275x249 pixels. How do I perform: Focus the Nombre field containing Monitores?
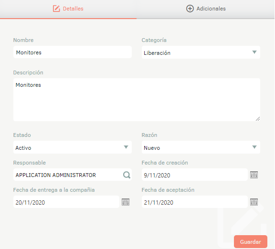pyautogui.click(x=73, y=52)
